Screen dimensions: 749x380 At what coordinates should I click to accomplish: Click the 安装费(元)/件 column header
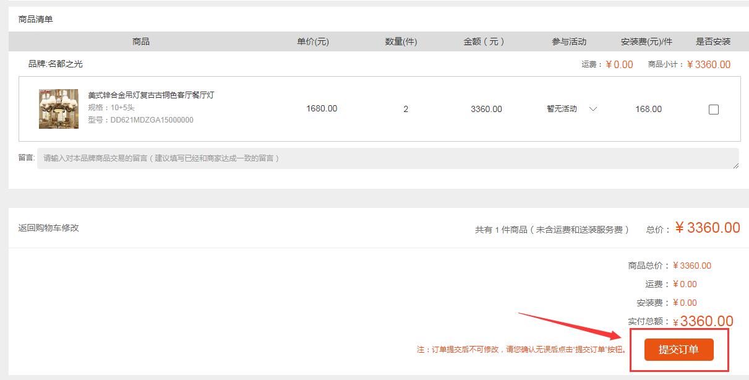tap(646, 41)
